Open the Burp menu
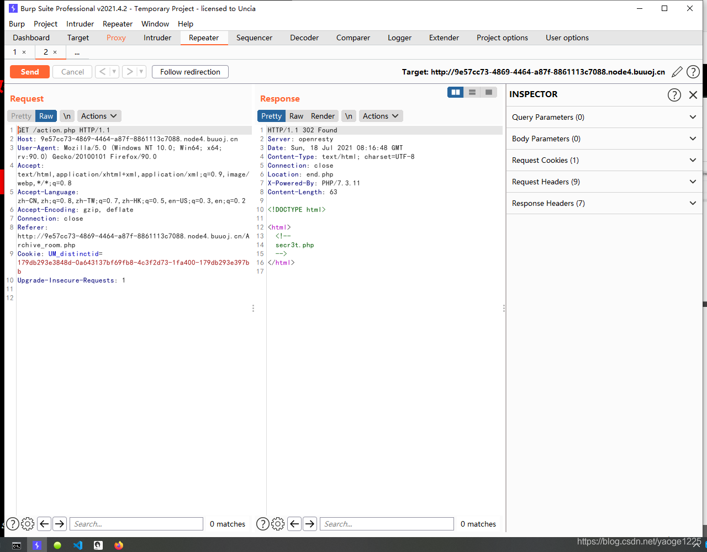Image resolution: width=707 pixels, height=552 pixels. coord(17,24)
